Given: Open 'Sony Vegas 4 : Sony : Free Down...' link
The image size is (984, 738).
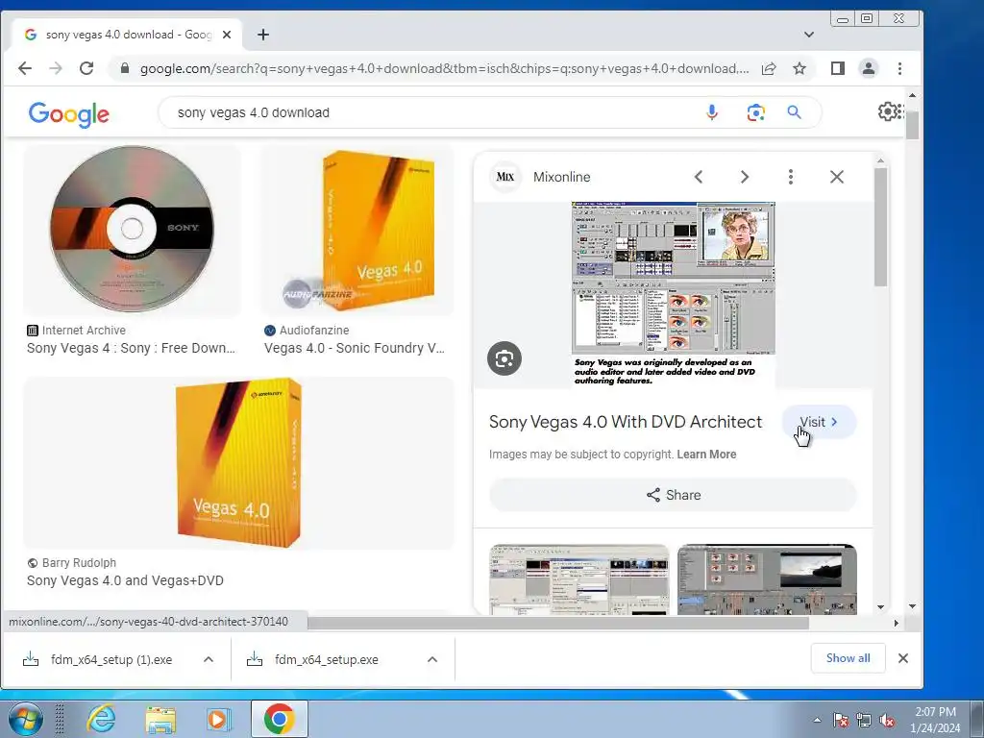Looking at the screenshot, I should pyautogui.click(x=131, y=348).
